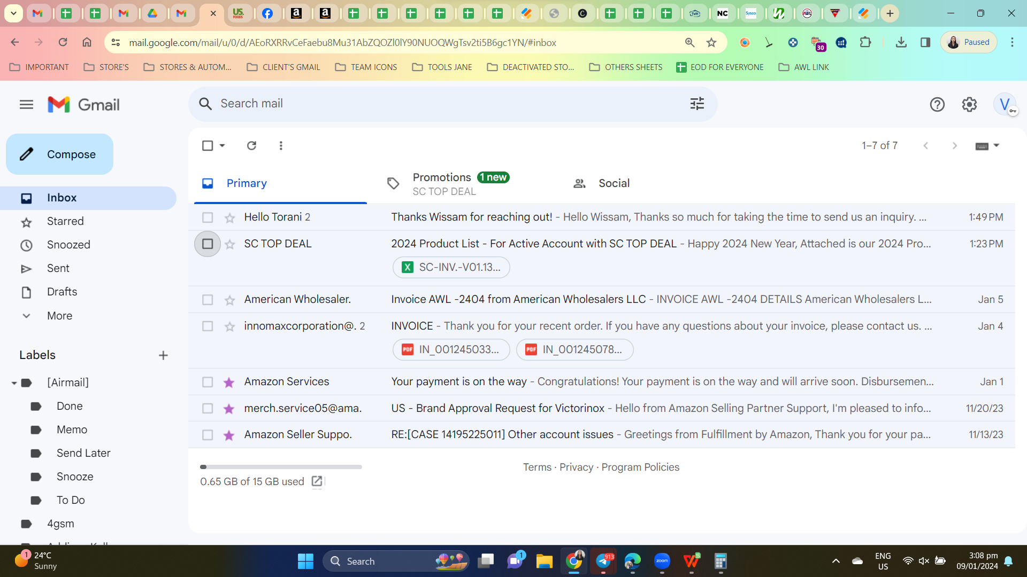
Task: Select the innomaxcorporation email checkbox
Action: (x=208, y=326)
